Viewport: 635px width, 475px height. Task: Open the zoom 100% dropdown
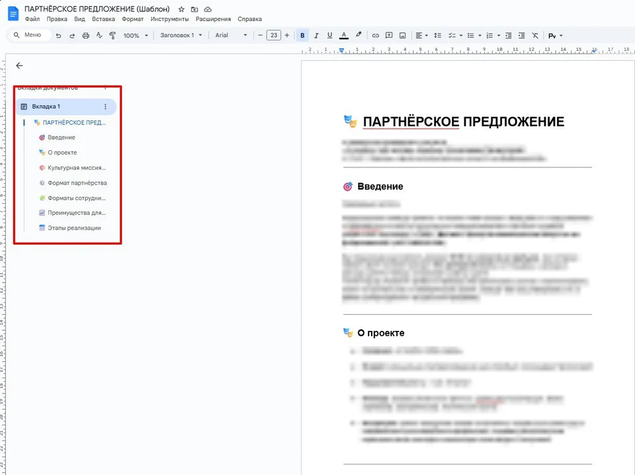click(x=136, y=36)
